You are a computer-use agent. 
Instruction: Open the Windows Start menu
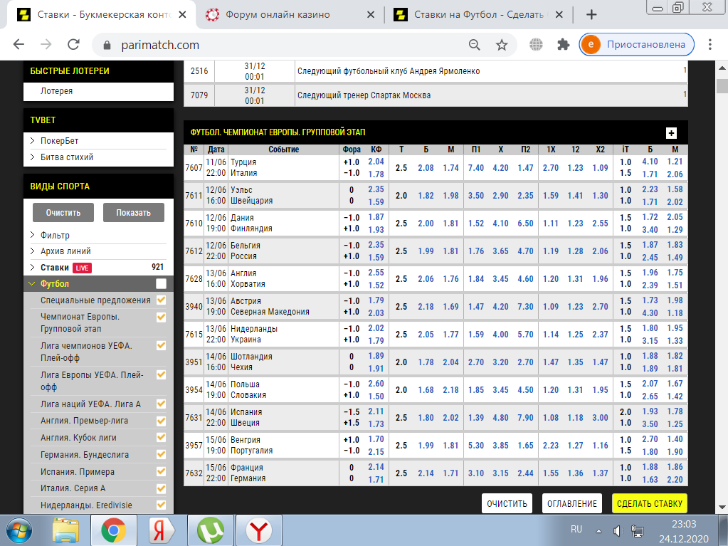(x=19, y=530)
